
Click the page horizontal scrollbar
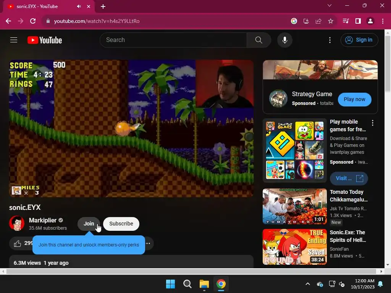[x=191, y=271]
